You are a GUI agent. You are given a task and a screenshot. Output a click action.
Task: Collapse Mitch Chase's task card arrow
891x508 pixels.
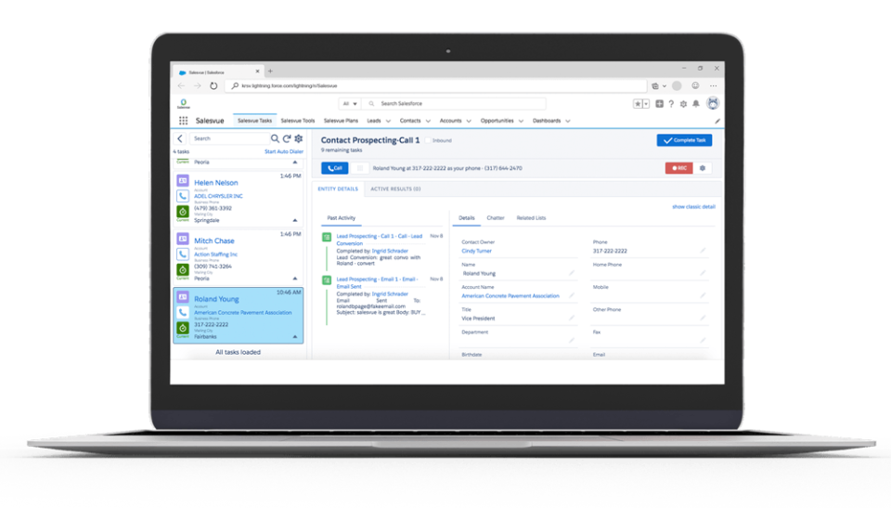295,279
